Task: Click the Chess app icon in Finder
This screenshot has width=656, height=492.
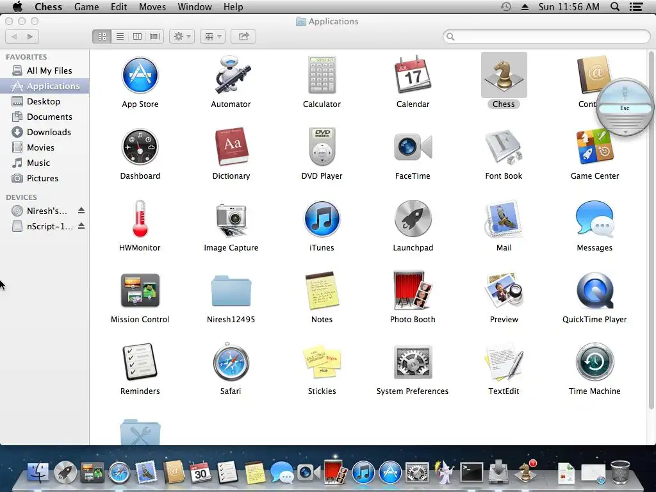Action: [504, 76]
